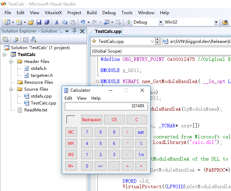This screenshot has height=191, width=231.
Task: Open the New Project button dropdown arrow
Action: pyautogui.click(x=13, y=22)
